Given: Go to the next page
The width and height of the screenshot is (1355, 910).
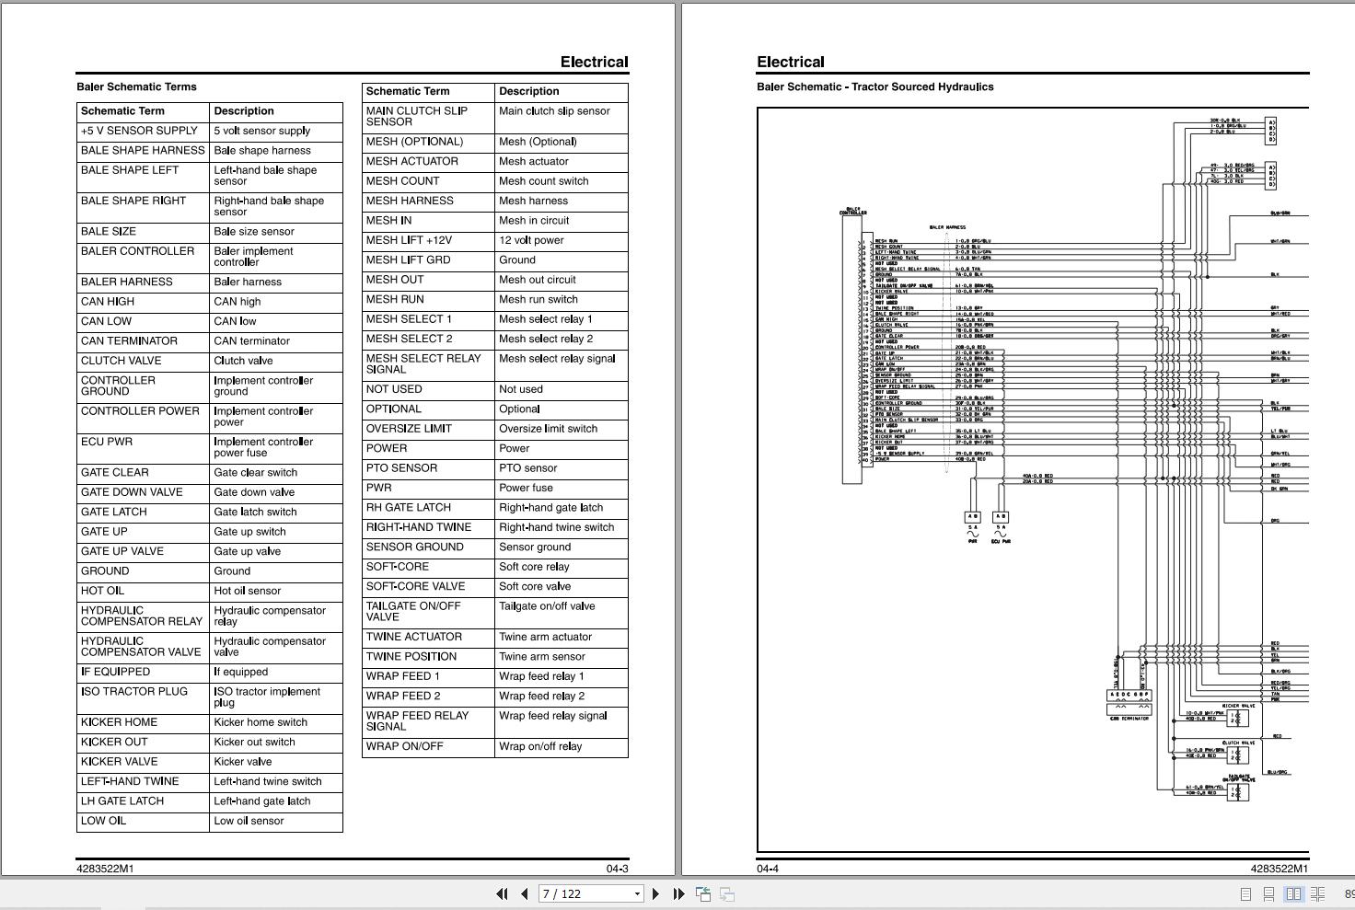Looking at the screenshot, I should pyautogui.click(x=655, y=893).
